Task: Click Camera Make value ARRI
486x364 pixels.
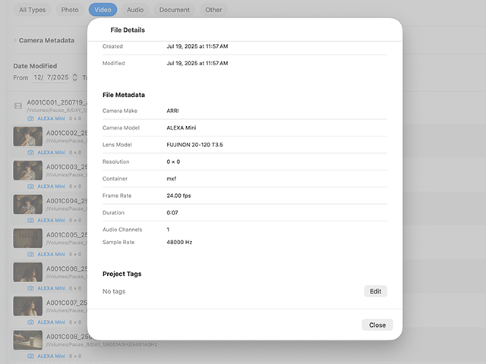Action: 172,111
